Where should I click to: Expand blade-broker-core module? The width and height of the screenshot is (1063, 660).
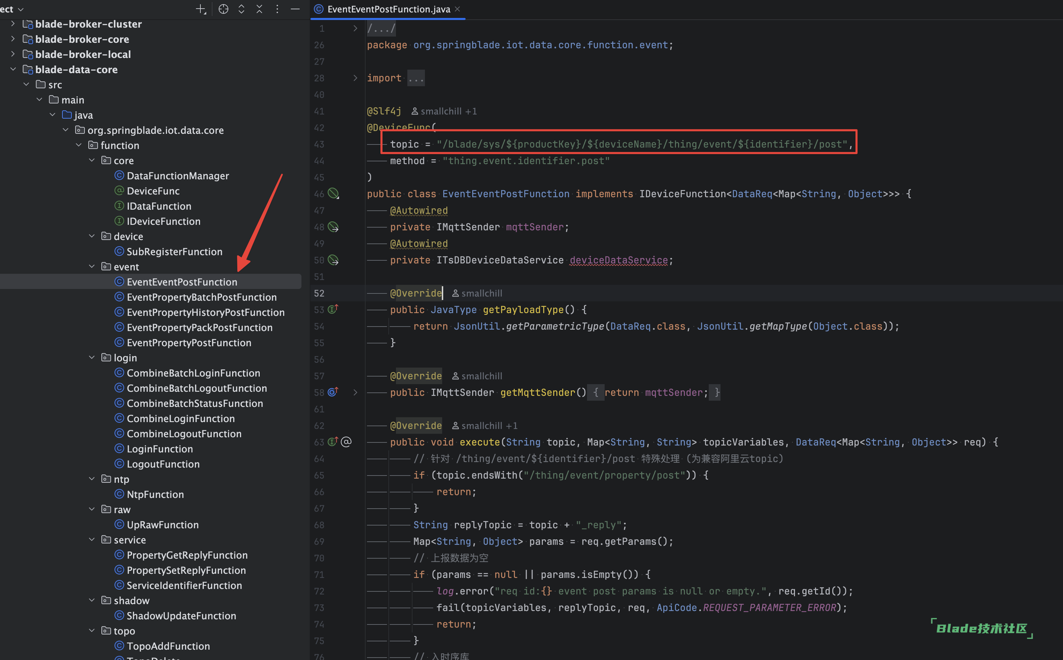pyautogui.click(x=13, y=39)
